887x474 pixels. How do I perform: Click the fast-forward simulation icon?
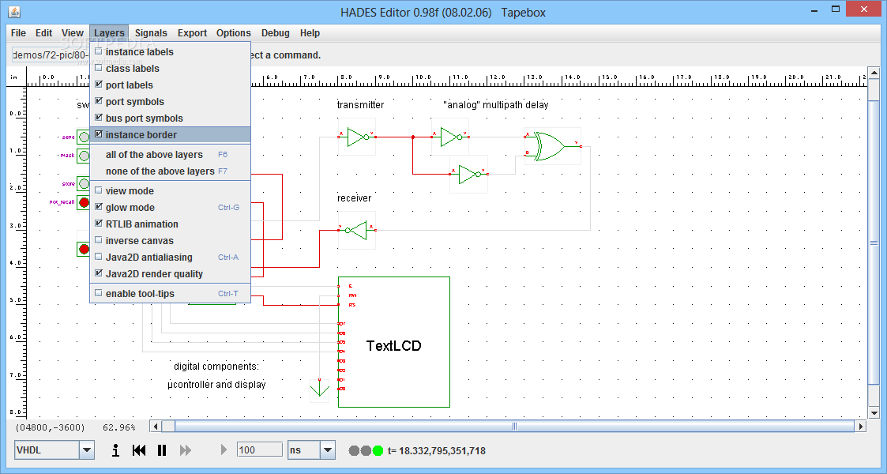pos(186,450)
